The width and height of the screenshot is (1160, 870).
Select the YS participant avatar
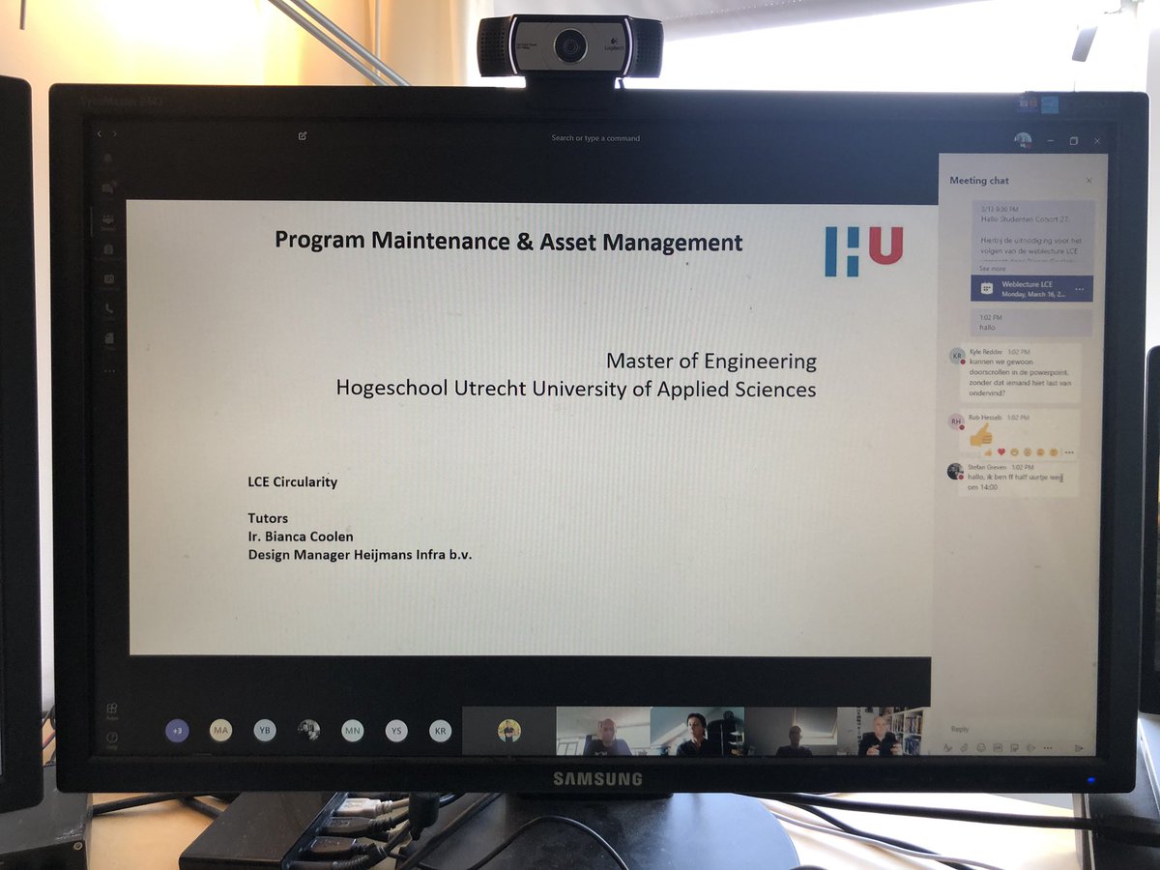[396, 731]
